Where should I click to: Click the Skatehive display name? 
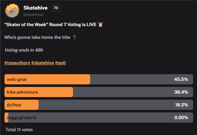(x=35, y=8)
